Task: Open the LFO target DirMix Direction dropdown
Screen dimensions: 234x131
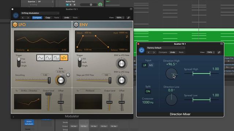Action: pos(29,91)
